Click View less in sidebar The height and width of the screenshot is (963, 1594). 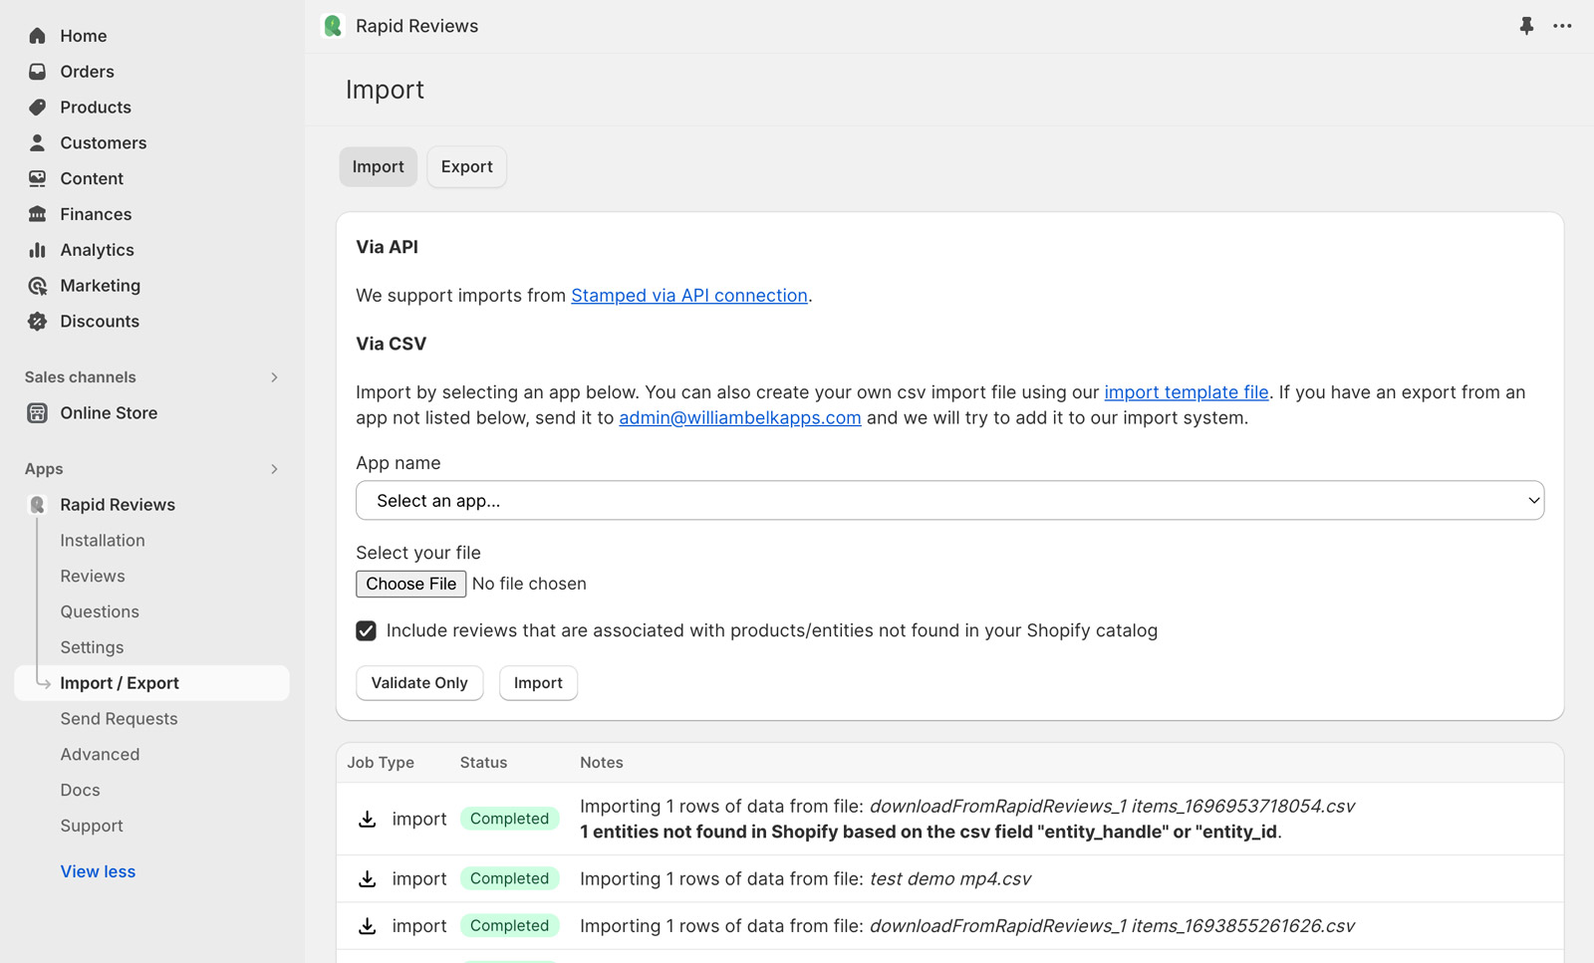[98, 871]
